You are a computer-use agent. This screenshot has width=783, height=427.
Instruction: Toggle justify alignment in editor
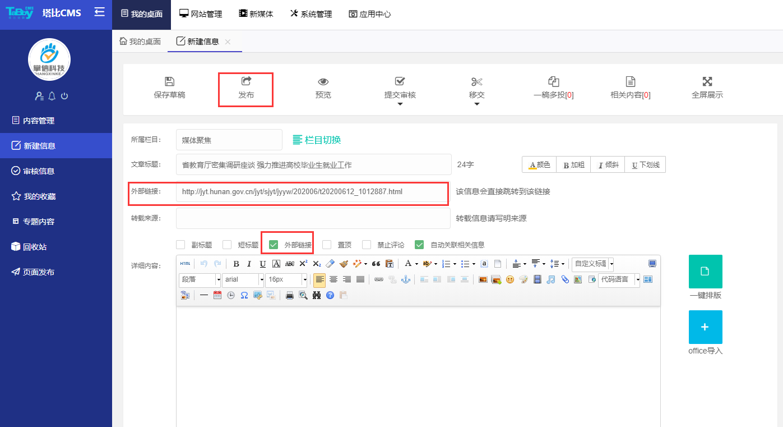(360, 279)
